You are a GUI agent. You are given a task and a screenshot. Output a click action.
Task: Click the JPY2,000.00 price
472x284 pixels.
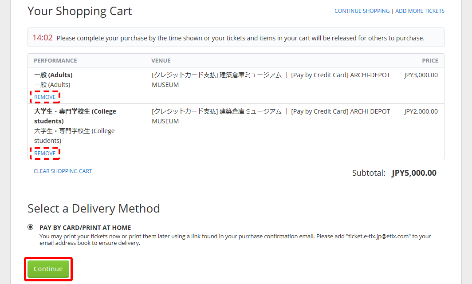[421, 111]
